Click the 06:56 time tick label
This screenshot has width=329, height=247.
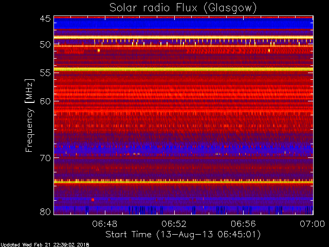(x=243, y=224)
